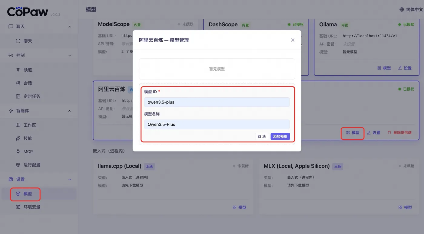Click the Wi-Fi signal icon beside 频道
The width and height of the screenshot is (424, 234).
(18, 70)
